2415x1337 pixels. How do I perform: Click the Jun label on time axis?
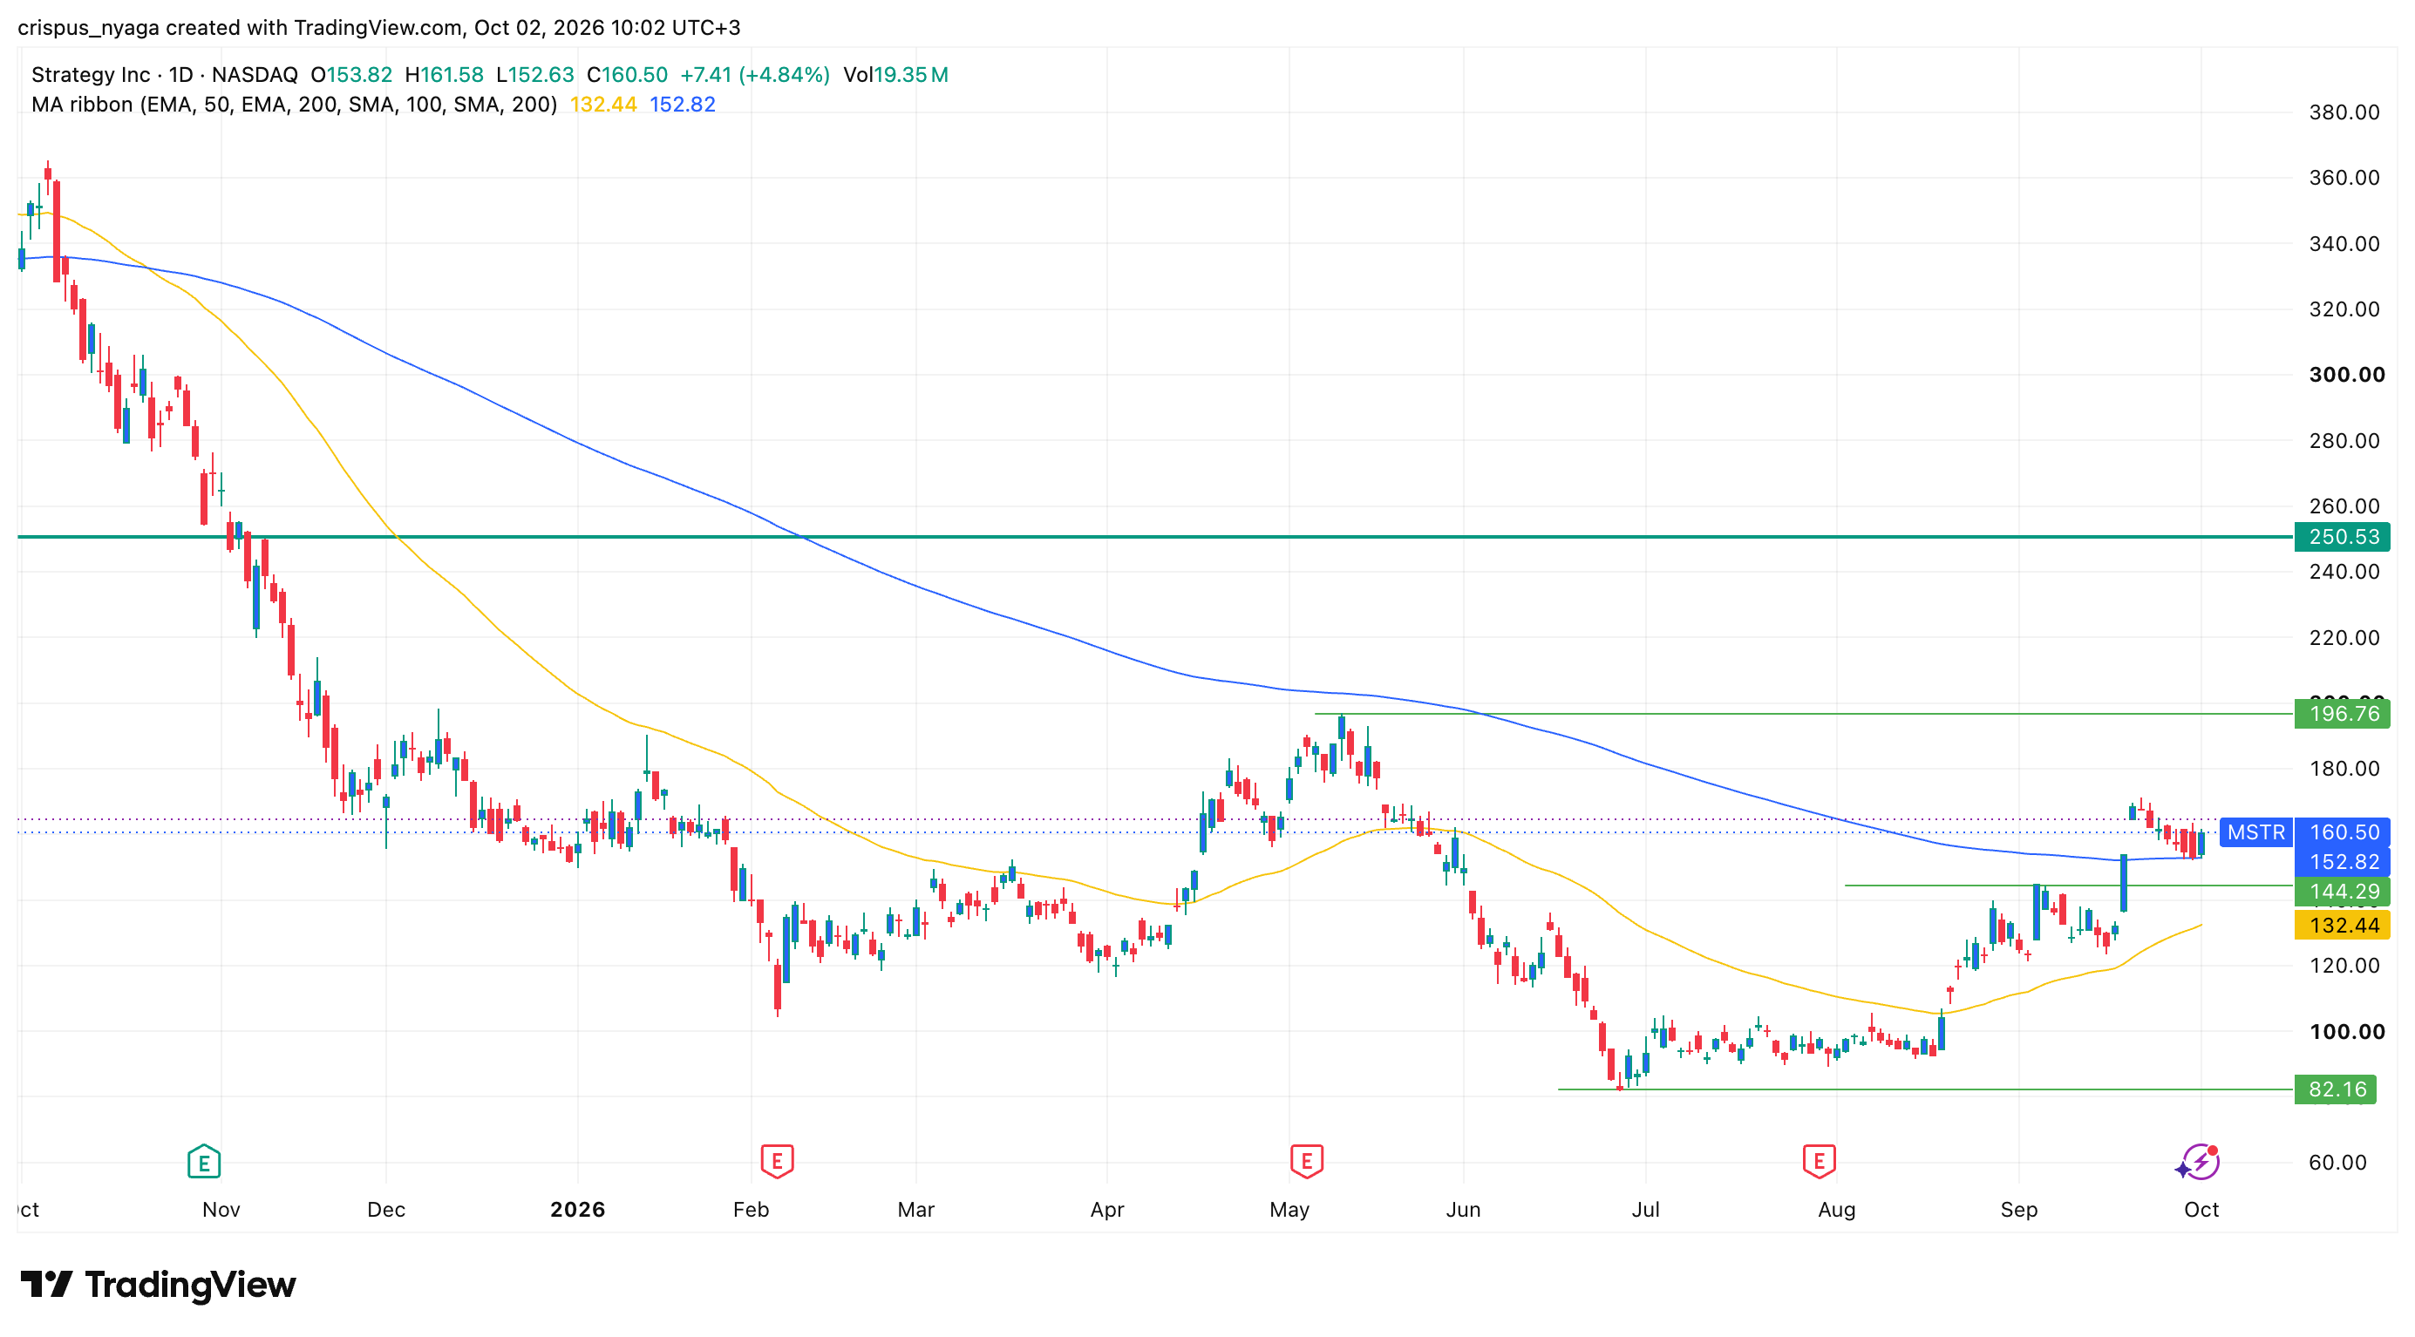point(1462,1210)
